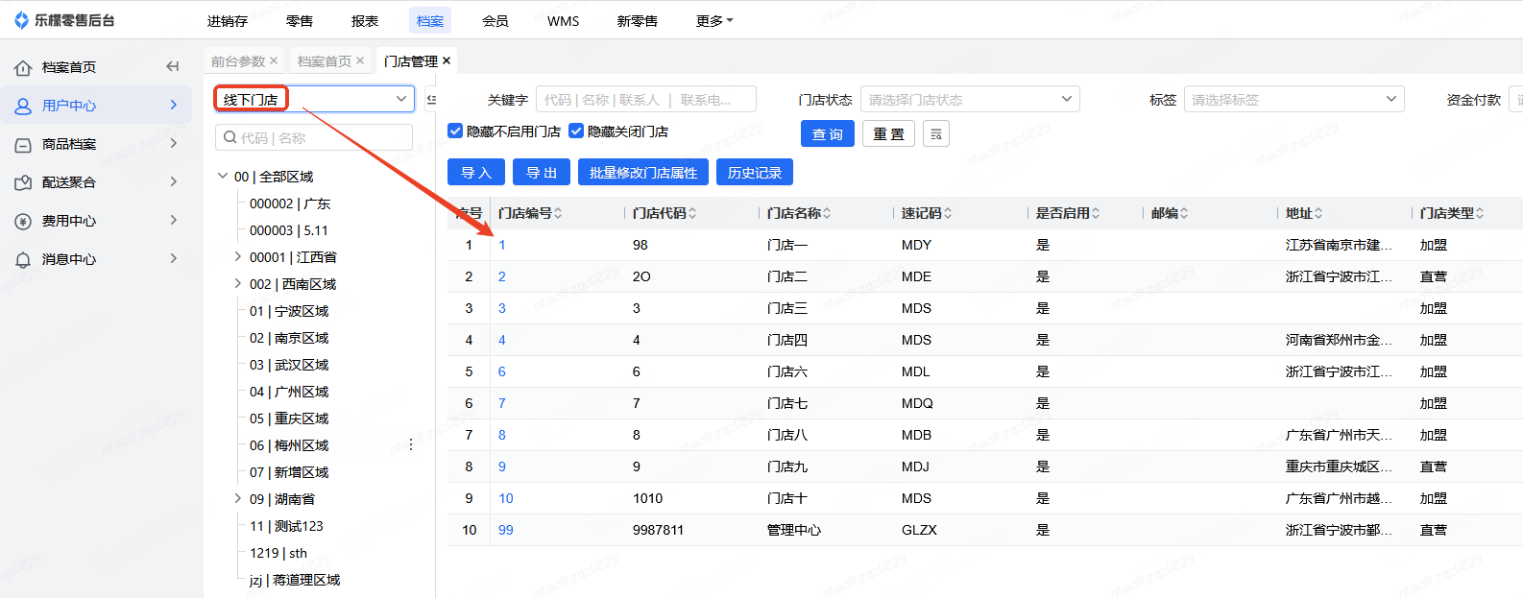
Task: Click the 批量修改门店属性 button
Action: click(643, 173)
